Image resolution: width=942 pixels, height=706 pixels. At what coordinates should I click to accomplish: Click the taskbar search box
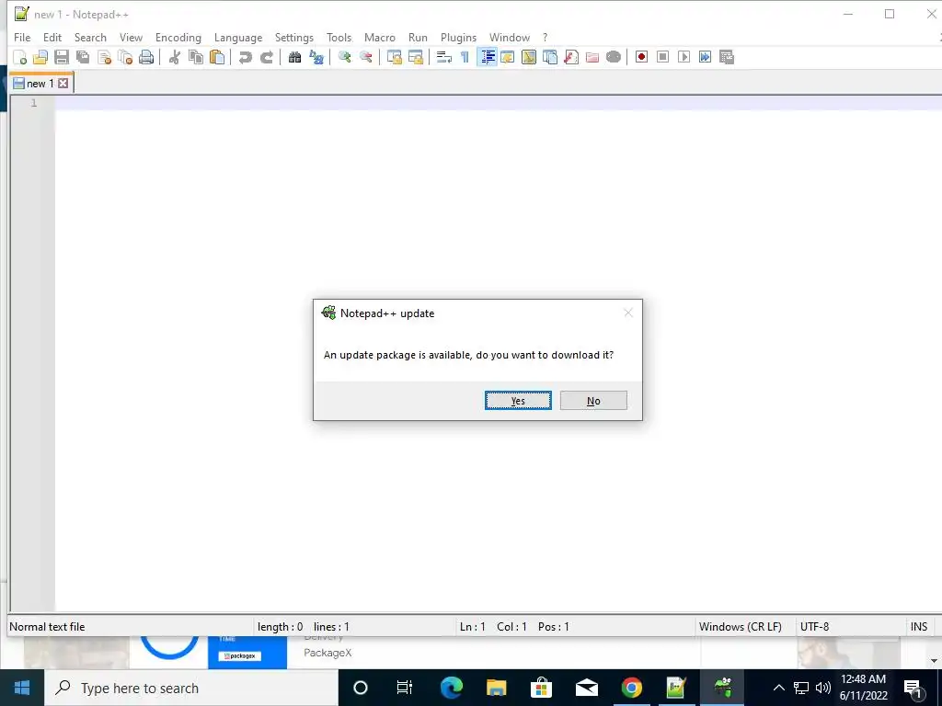(x=191, y=688)
